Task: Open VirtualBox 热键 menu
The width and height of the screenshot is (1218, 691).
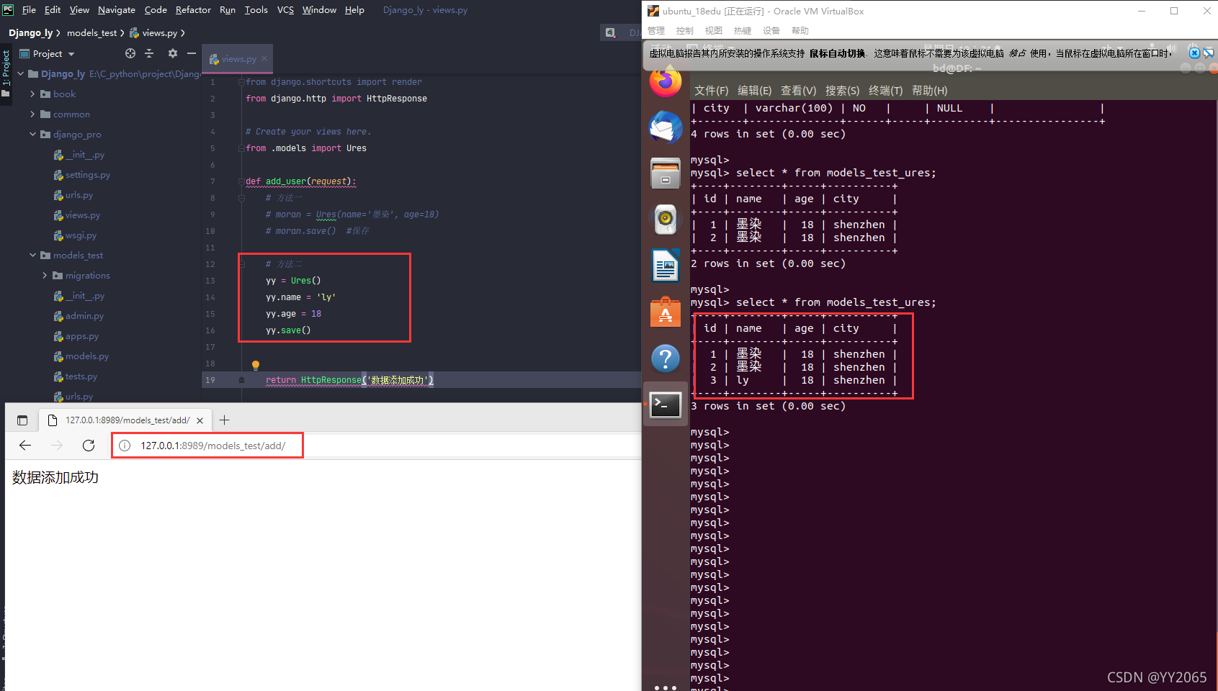Action: coord(743,31)
